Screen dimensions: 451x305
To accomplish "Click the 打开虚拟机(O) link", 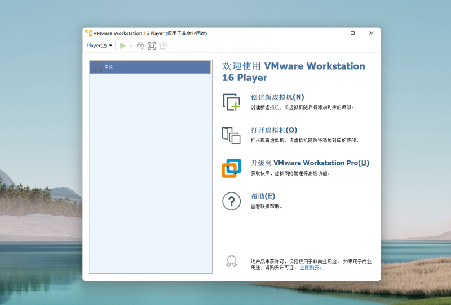I will tap(274, 130).
